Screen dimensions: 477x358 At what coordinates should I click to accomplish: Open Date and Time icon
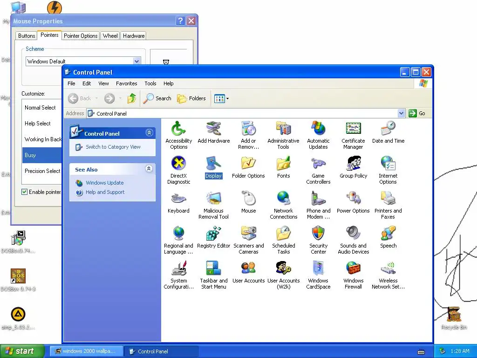[x=388, y=132]
